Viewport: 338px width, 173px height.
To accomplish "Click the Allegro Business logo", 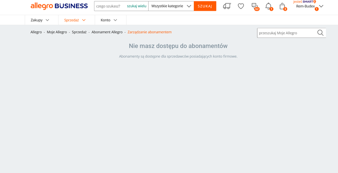I will tap(59, 6).
